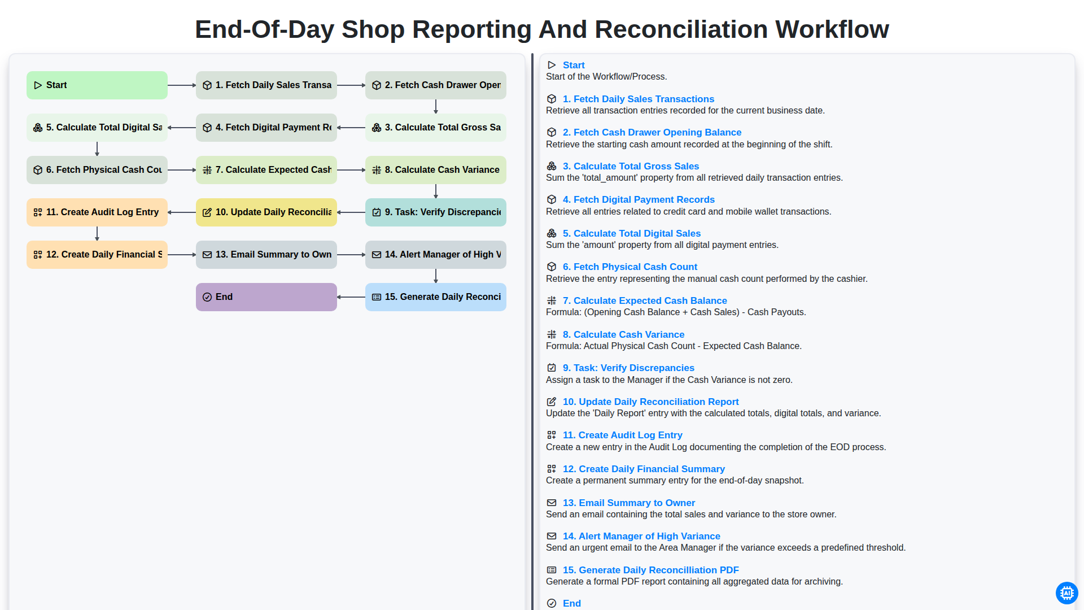
Task: Click the create-entry icon in node 11
Action: [x=38, y=212]
